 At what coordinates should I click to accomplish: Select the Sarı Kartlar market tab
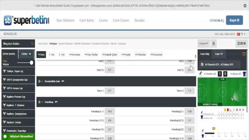pyautogui.click(x=91, y=54)
